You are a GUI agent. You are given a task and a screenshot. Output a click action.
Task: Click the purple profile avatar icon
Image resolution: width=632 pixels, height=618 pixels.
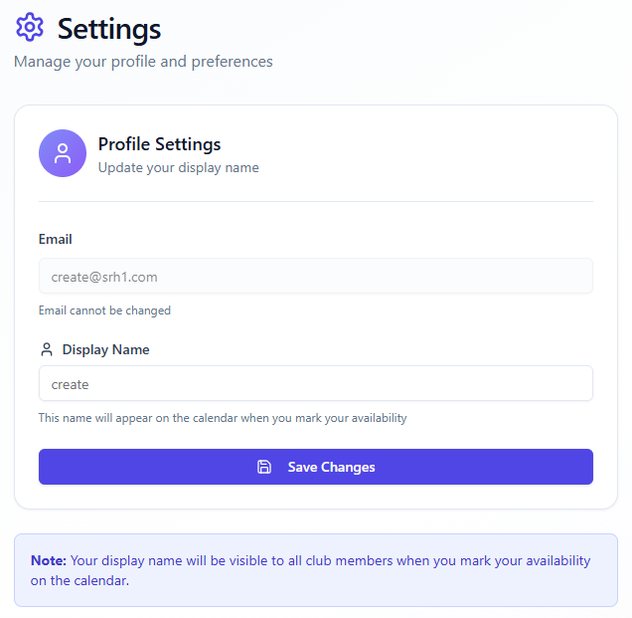tap(63, 153)
